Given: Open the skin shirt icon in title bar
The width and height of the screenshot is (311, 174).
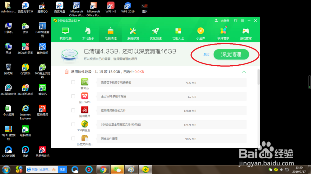Looking at the screenshot, I should coord(235,20).
